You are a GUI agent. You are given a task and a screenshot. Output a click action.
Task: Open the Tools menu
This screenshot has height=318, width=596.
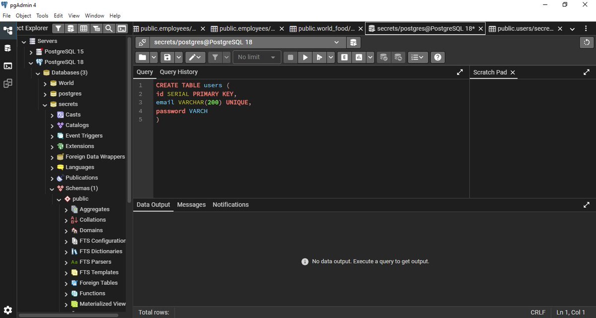pos(42,16)
